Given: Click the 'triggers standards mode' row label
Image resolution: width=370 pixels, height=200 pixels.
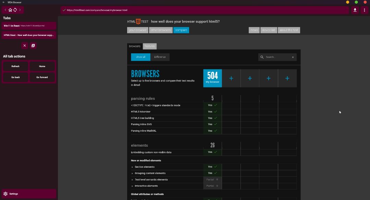Looking at the screenshot, I should 156,105.
